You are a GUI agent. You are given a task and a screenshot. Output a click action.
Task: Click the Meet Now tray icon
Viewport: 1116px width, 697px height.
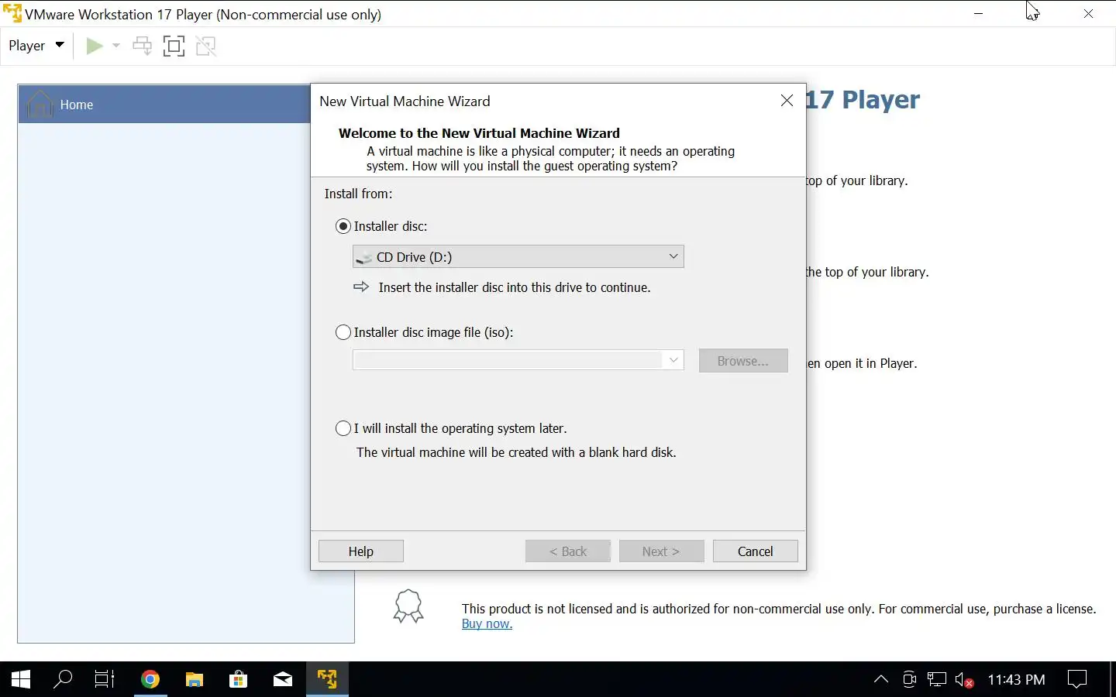click(x=909, y=679)
